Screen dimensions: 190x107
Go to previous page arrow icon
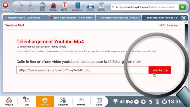pos(20,6)
